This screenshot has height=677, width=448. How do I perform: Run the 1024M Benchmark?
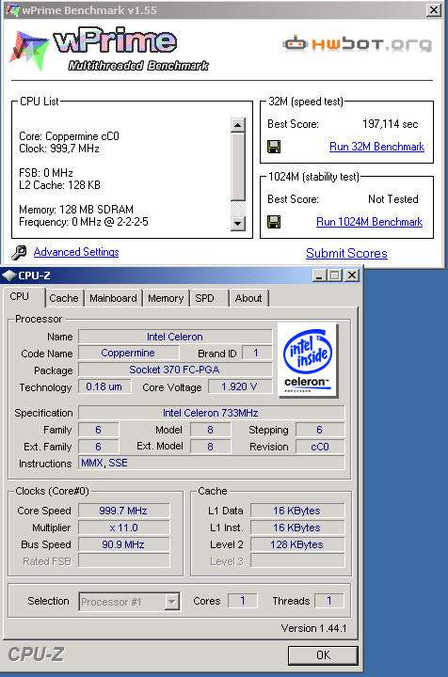(369, 222)
